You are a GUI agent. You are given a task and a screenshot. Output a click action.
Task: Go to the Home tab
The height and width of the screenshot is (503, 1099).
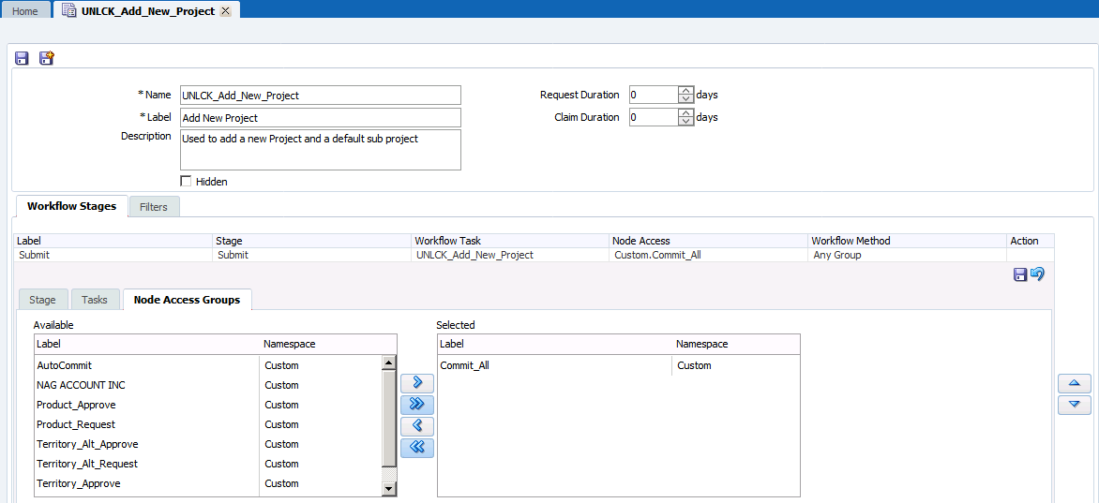coord(25,11)
